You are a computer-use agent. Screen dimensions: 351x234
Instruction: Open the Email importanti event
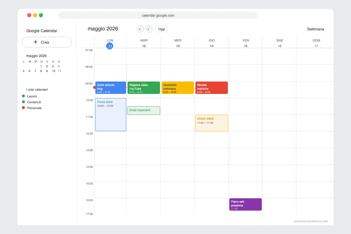click(x=144, y=111)
